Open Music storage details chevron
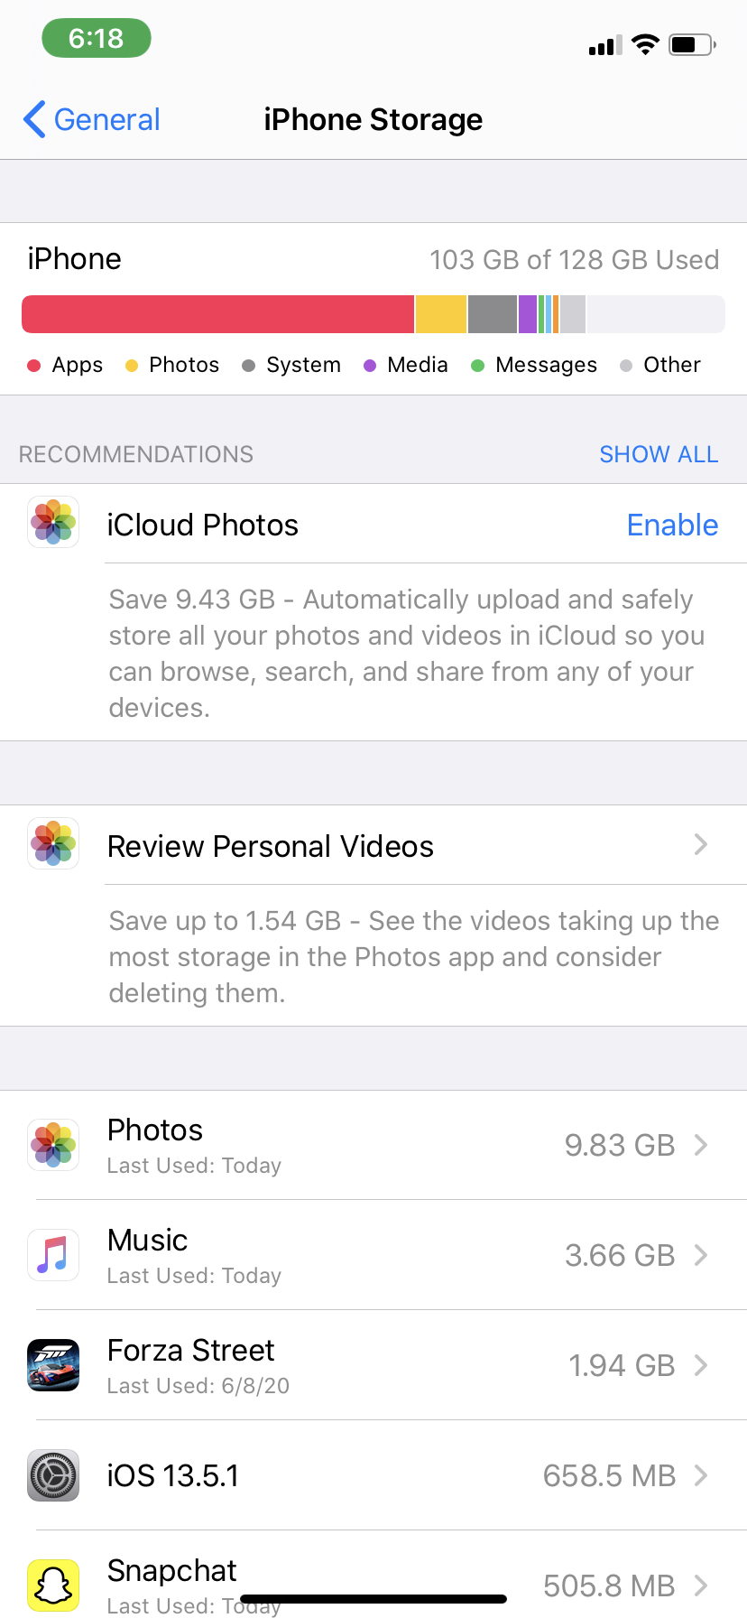The image size is (747, 1618). click(701, 1255)
